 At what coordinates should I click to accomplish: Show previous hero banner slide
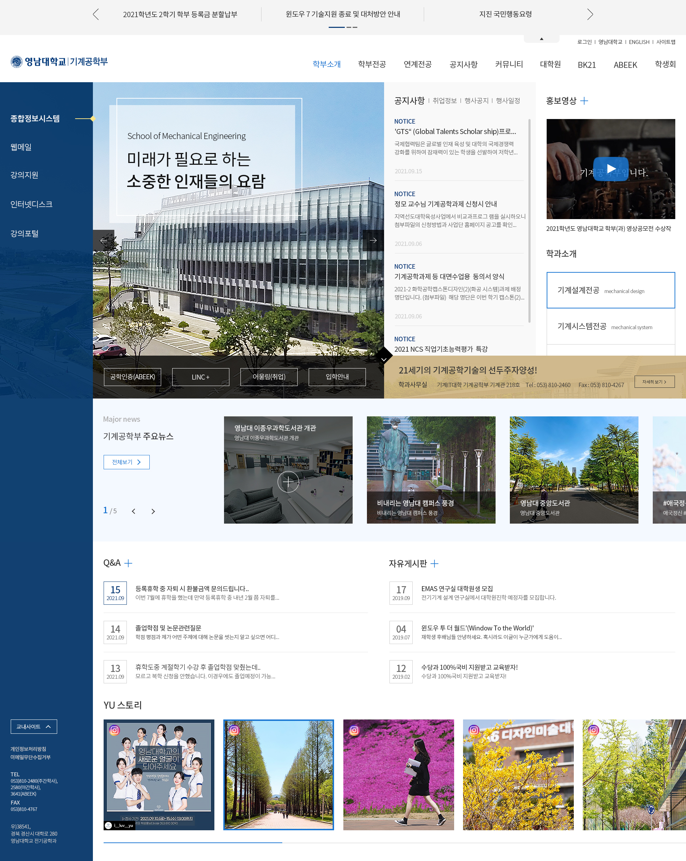coord(103,241)
